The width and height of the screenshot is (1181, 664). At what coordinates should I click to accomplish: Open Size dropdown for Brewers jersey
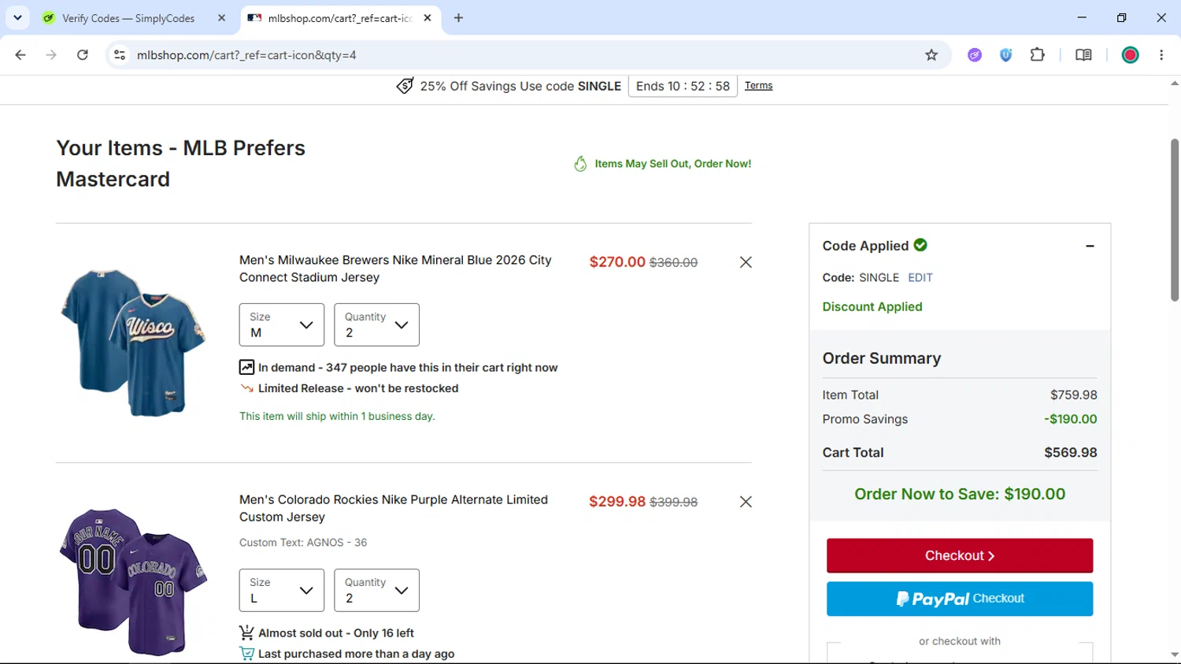282,325
